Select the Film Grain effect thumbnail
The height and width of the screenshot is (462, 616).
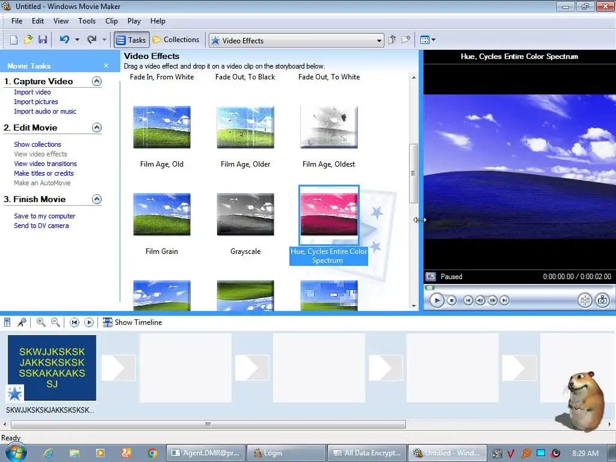coord(162,215)
